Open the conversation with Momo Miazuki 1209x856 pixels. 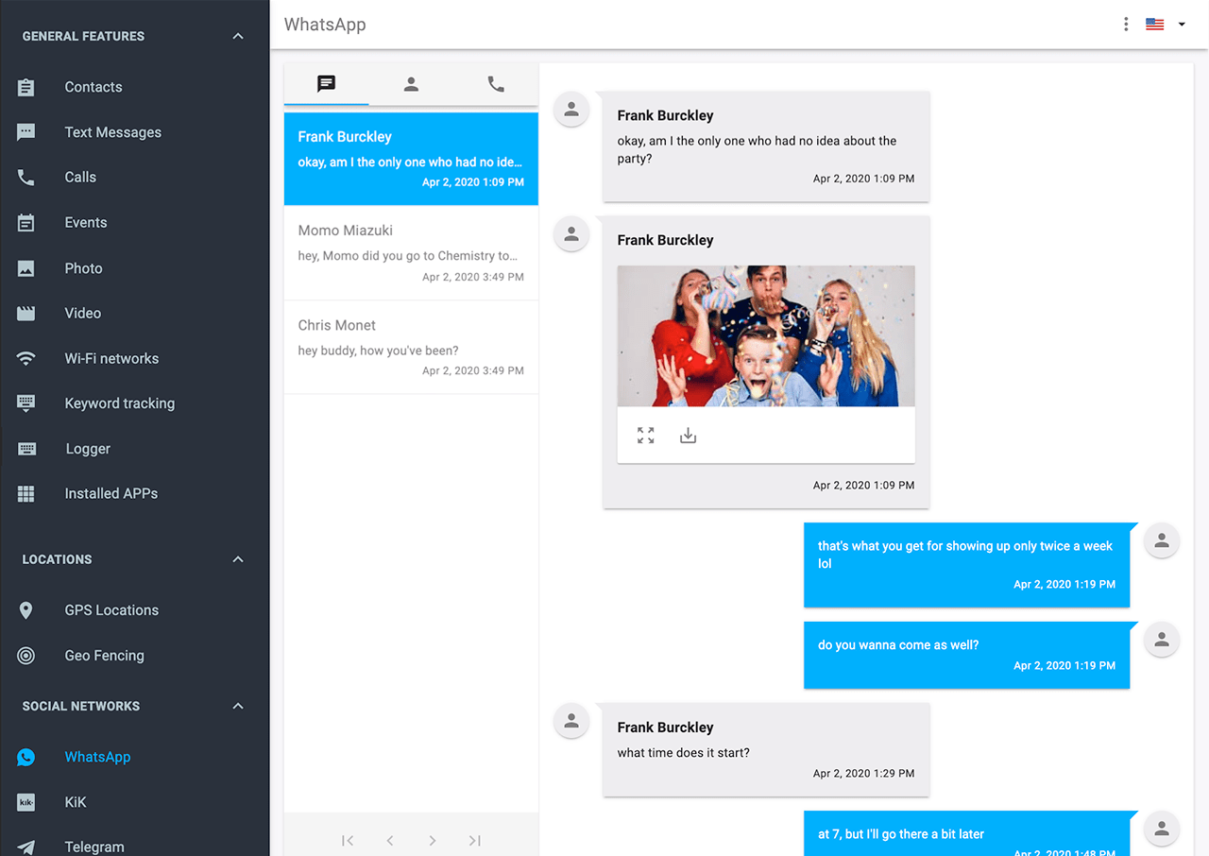[x=411, y=252]
